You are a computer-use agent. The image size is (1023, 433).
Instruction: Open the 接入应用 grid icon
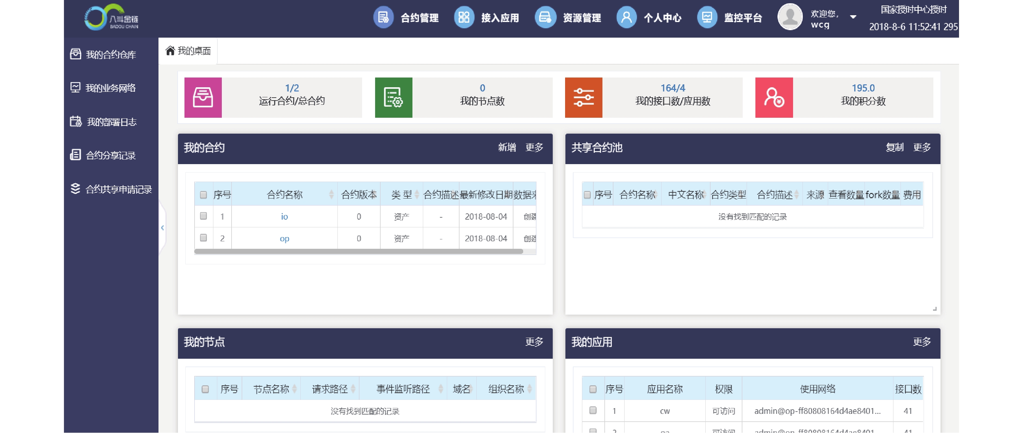pyautogui.click(x=464, y=18)
